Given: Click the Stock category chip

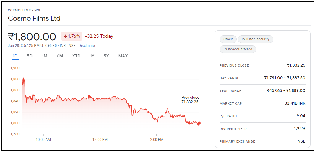Looking at the screenshot, I should 228,39.
